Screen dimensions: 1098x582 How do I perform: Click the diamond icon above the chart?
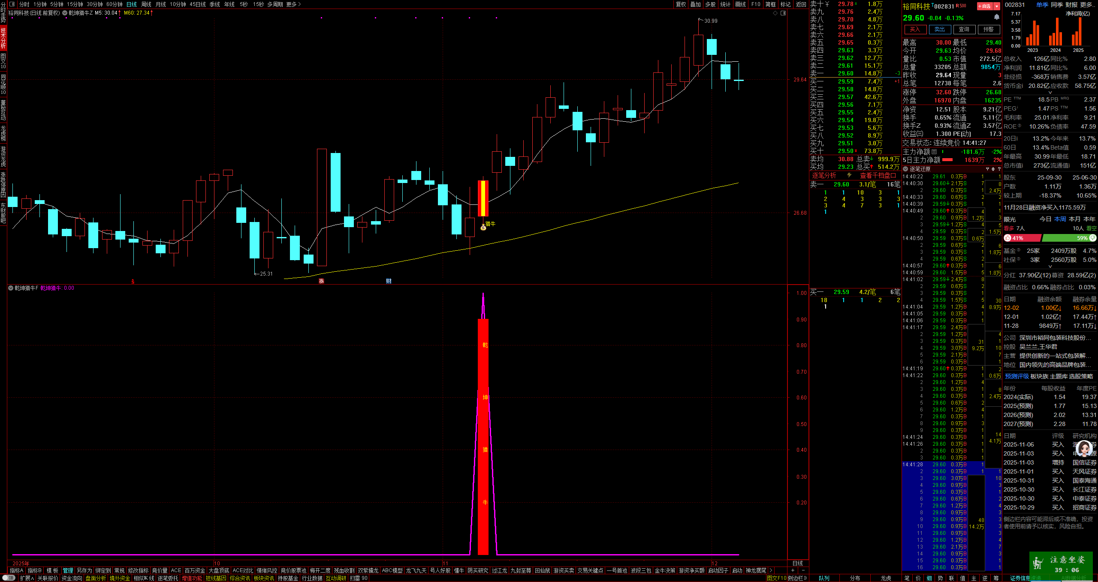pyautogui.click(x=775, y=13)
